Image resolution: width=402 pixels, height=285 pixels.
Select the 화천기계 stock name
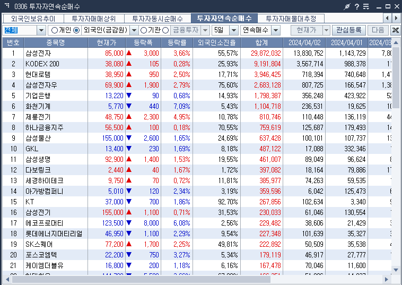(38, 107)
